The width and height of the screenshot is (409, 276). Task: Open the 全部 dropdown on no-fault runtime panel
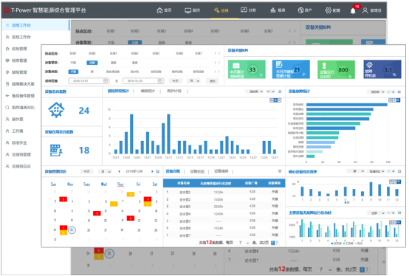[376, 213]
